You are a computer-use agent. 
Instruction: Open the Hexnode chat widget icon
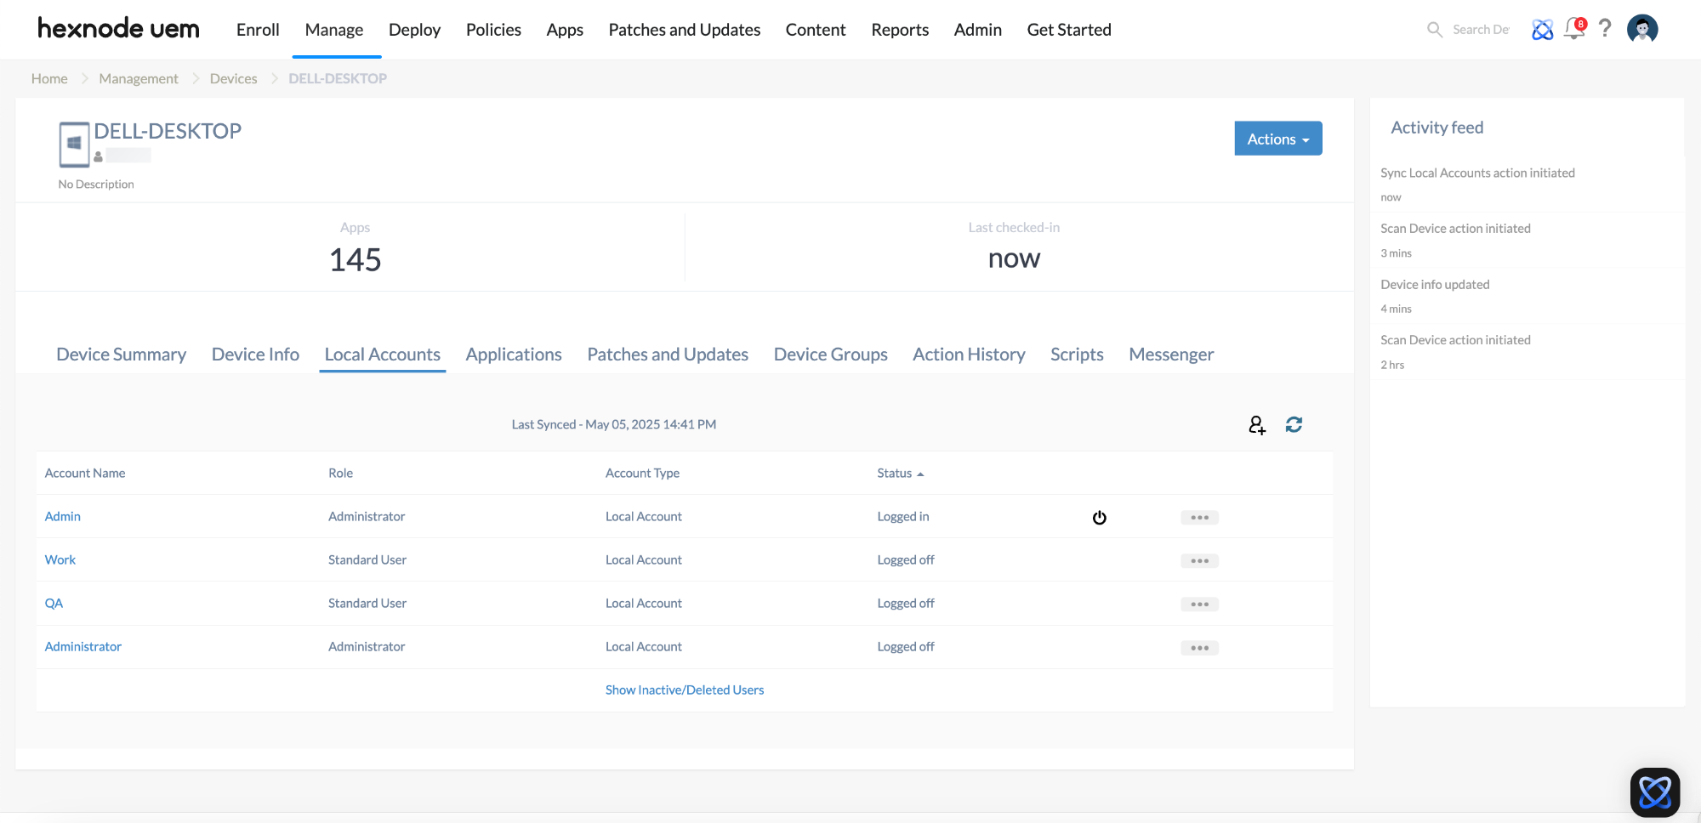[x=1654, y=792]
